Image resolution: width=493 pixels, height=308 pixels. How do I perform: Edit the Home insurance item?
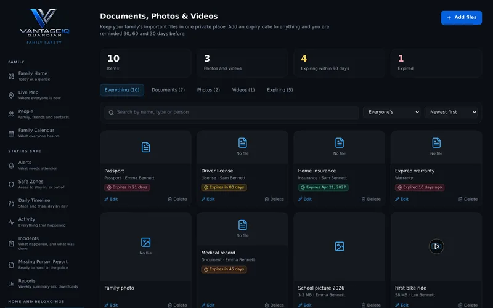tap(304, 199)
